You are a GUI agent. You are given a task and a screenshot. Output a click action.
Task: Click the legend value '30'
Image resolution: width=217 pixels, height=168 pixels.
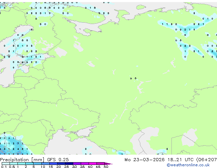[75, 167]
